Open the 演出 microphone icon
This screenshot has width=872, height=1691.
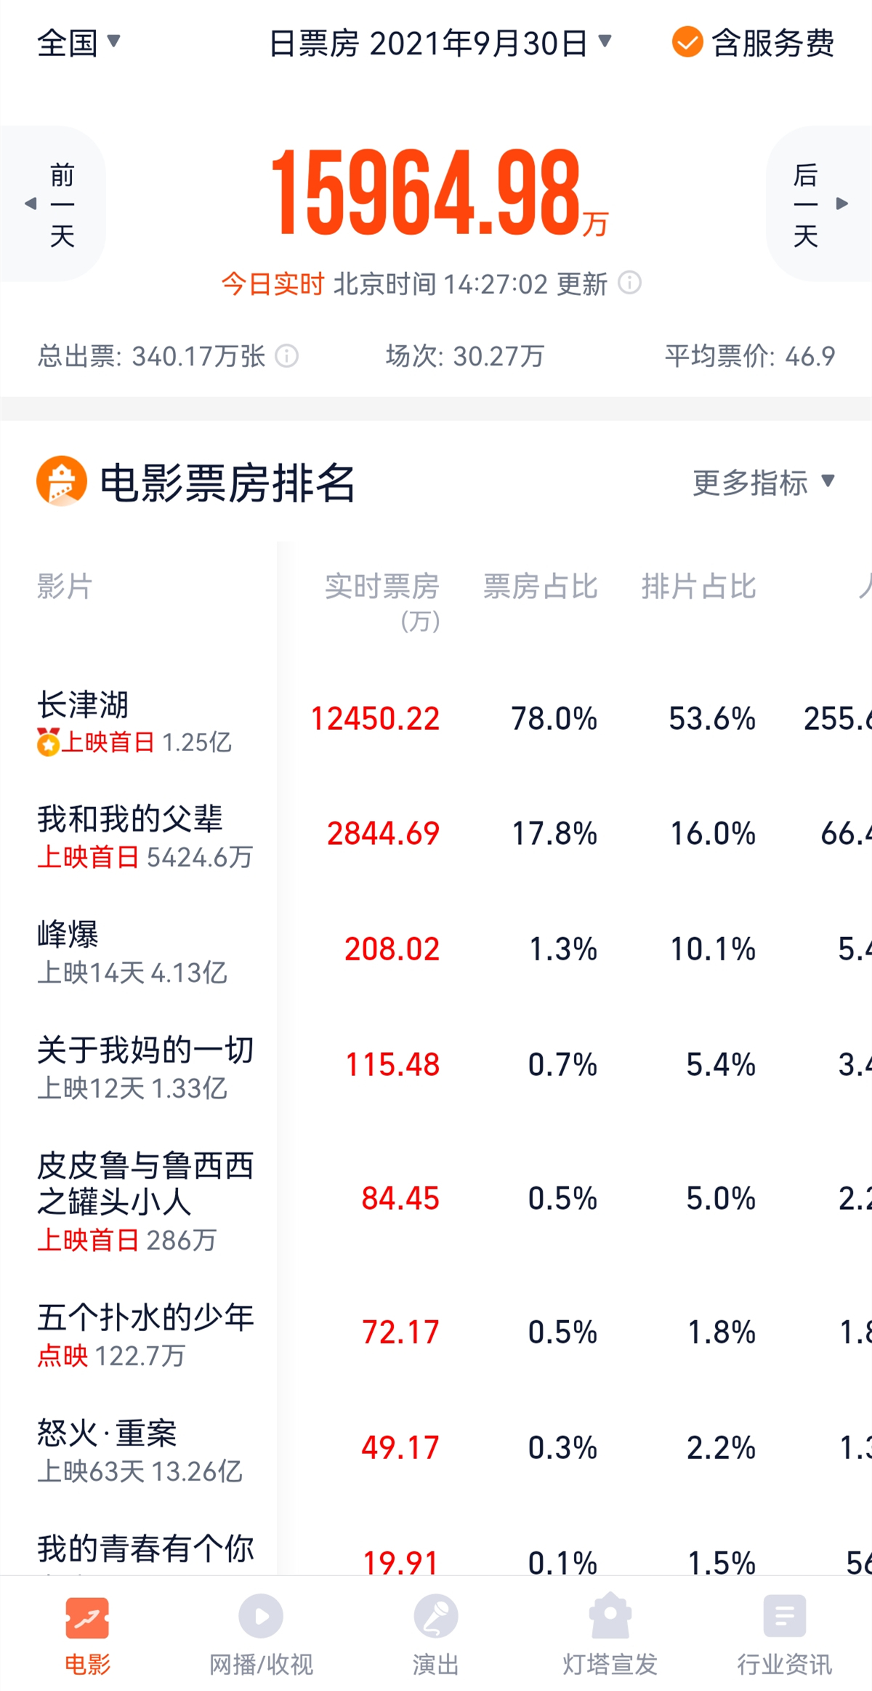tap(435, 1616)
